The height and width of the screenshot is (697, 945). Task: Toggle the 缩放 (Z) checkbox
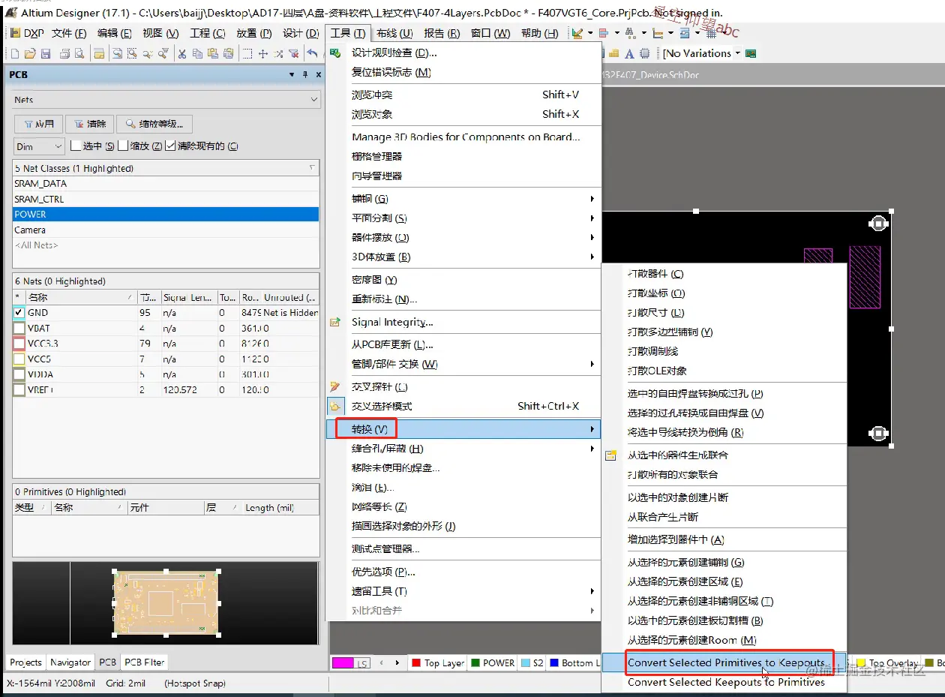coord(123,146)
